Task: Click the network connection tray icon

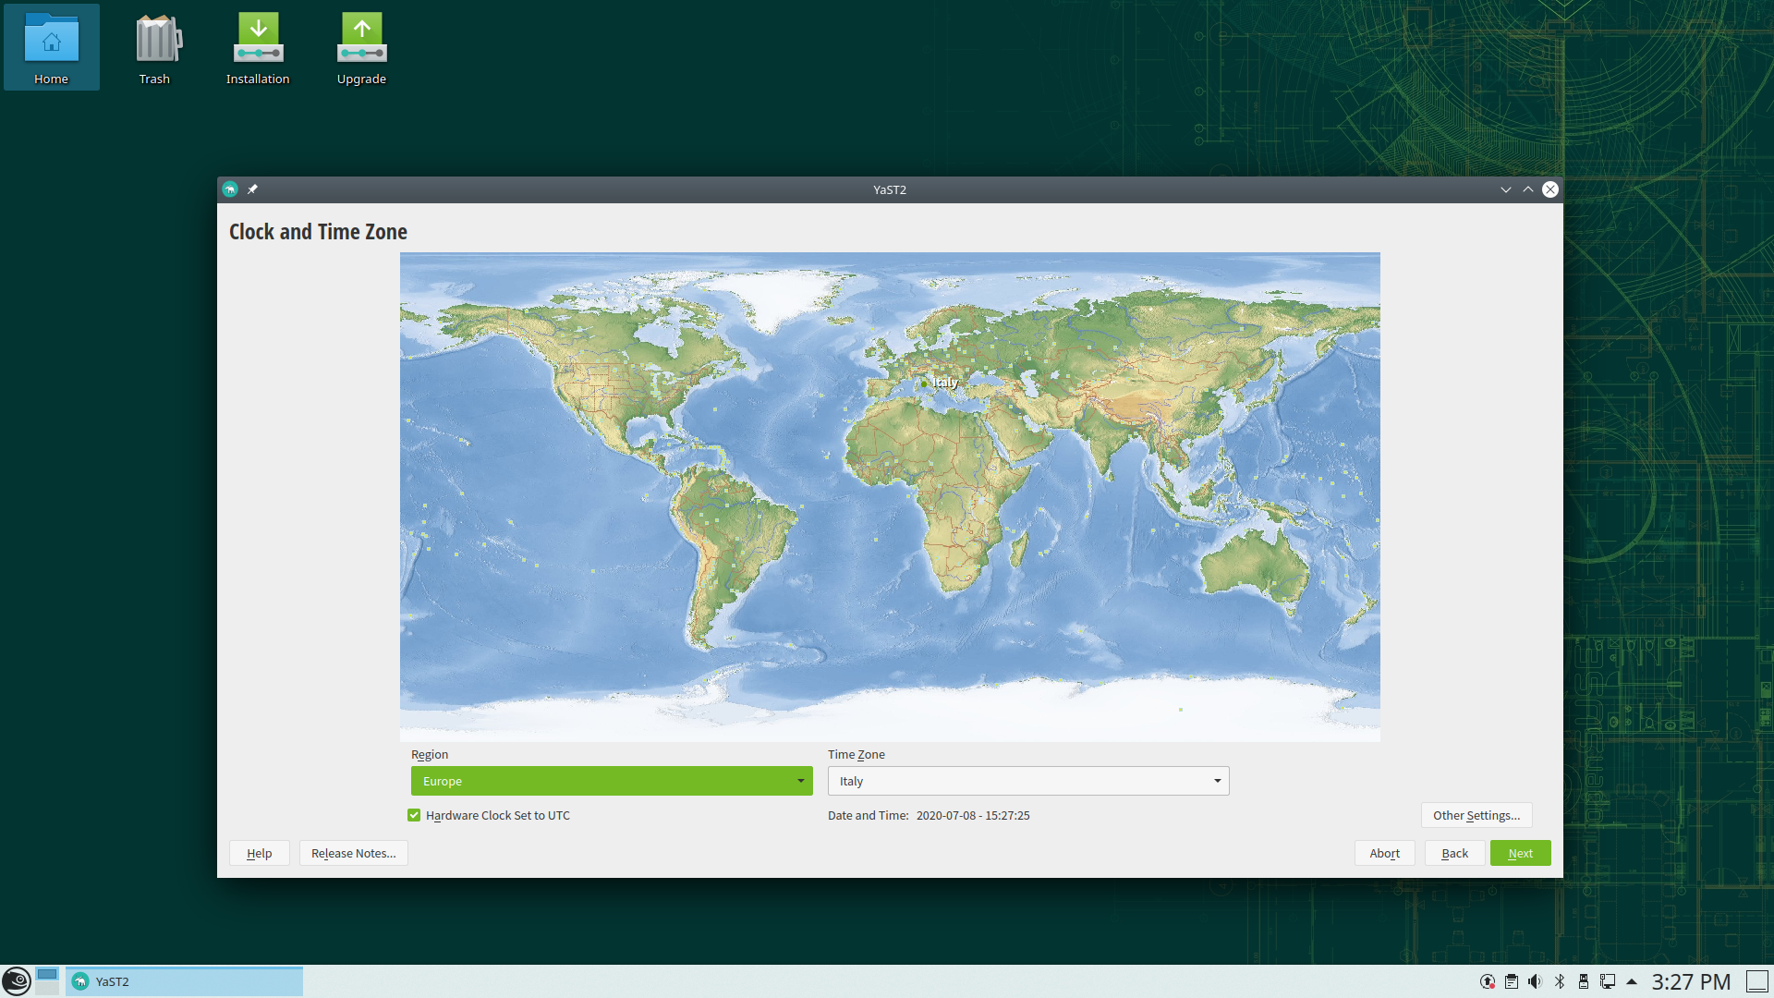Action: [1608, 981]
